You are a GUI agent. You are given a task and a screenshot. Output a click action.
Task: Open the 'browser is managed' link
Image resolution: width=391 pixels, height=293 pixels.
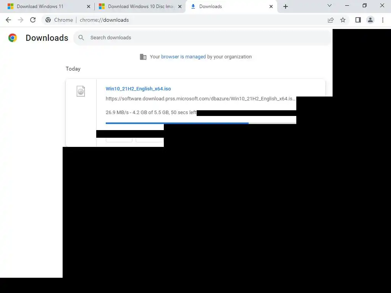pyautogui.click(x=183, y=57)
